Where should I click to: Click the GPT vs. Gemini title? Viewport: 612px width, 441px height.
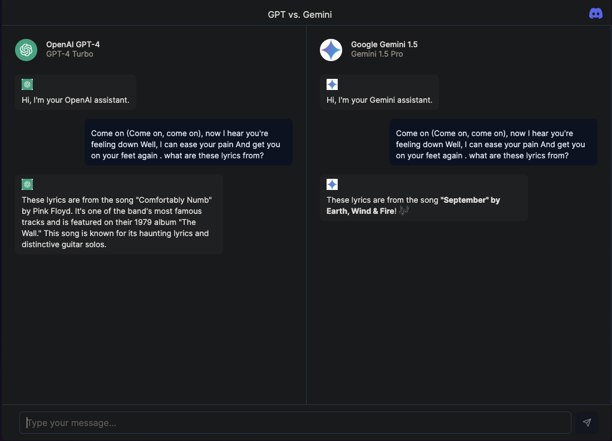click(300, 14)
